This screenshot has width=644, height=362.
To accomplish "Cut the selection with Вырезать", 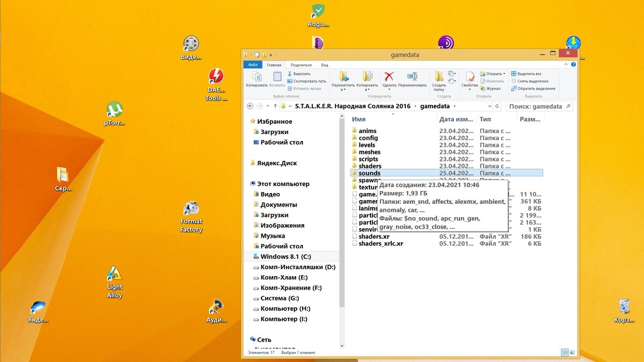I will point(299,73).
